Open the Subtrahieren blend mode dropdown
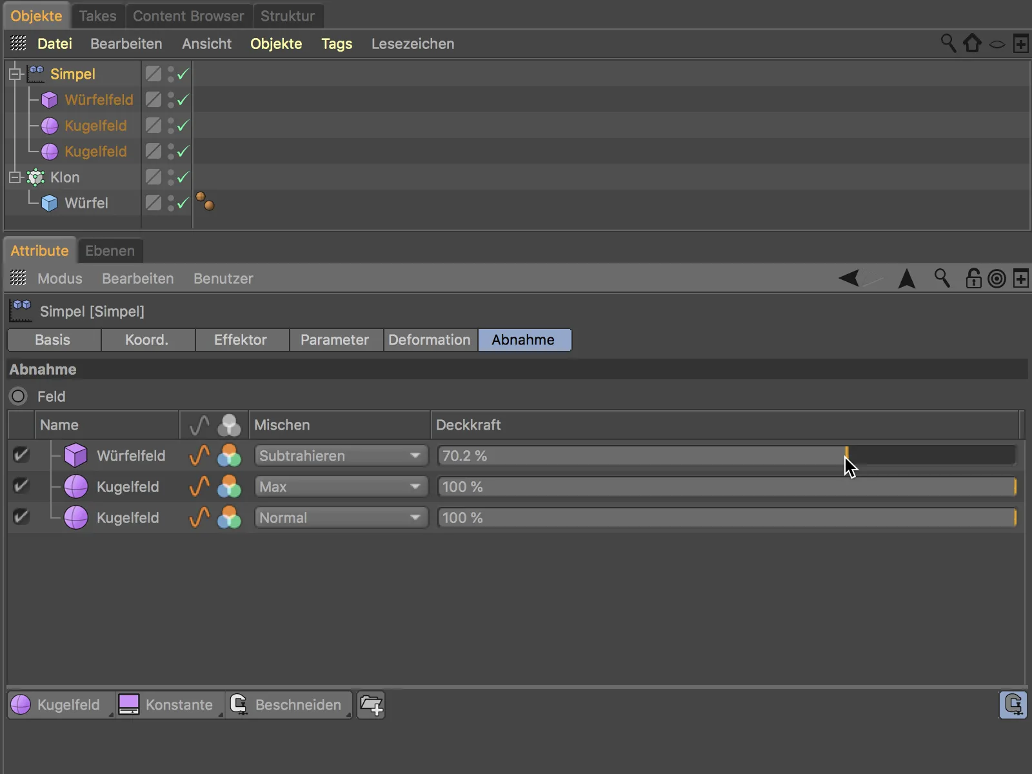The width and height of the screenshot is (1032, 774). 341,455
